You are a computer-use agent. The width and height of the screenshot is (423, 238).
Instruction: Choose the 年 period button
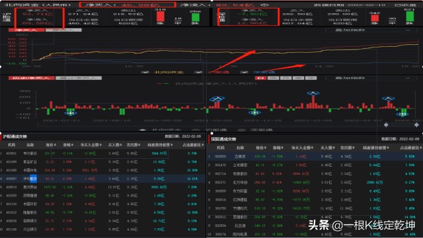coord(311,78)
